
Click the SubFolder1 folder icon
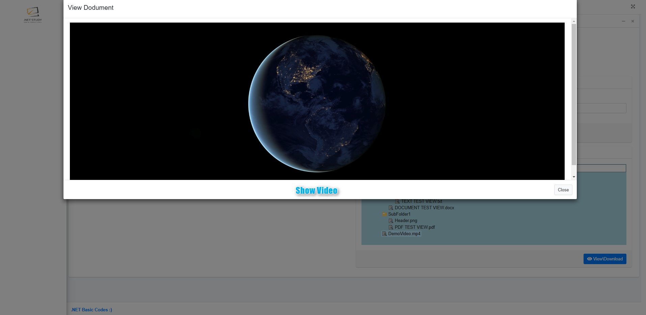(x=384, y=214)
